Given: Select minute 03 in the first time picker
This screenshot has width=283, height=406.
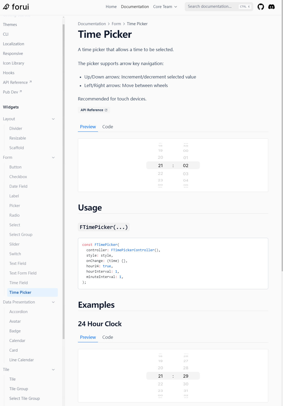Looking at the screenshot, I should pyautogui.click(x=186, y=174).
